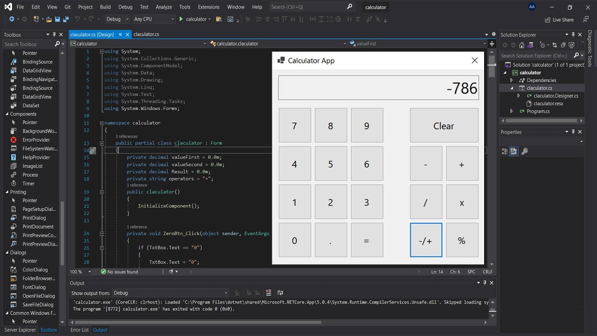Switch to the Error List tab
Viewport: 597px width, 336px height.
79,330
